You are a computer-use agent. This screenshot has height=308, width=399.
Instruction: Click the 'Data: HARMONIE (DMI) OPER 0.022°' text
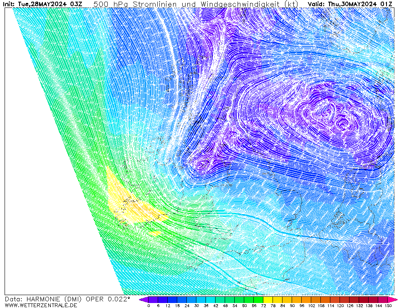[67, 299]
